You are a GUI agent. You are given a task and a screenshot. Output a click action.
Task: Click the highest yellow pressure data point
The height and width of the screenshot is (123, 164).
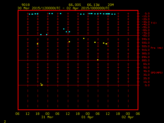tap(84, 38)
